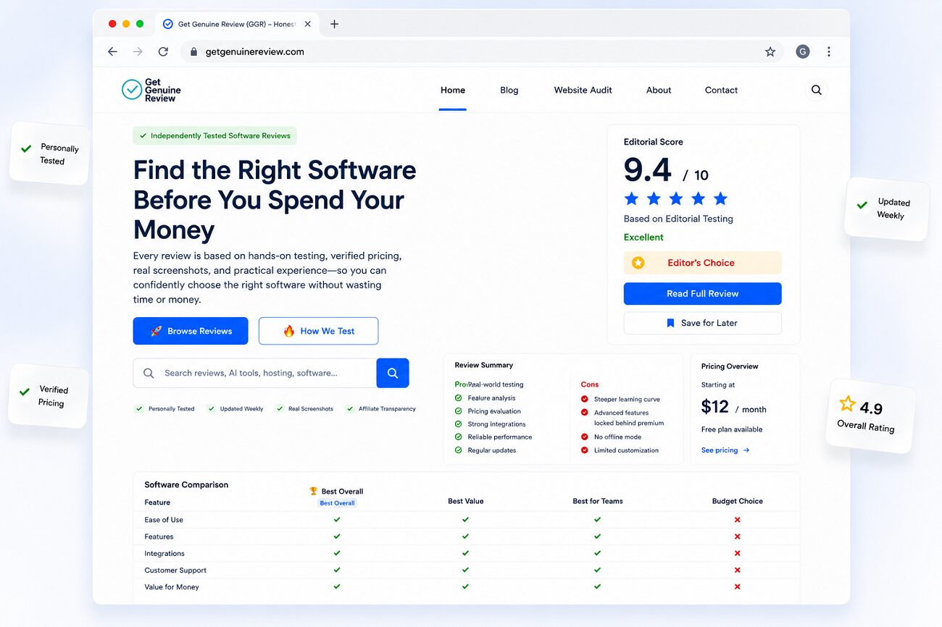Viewport: 942px width, 627px height.
Task: Focus the search reviews input field
Action: pos(255,373)
